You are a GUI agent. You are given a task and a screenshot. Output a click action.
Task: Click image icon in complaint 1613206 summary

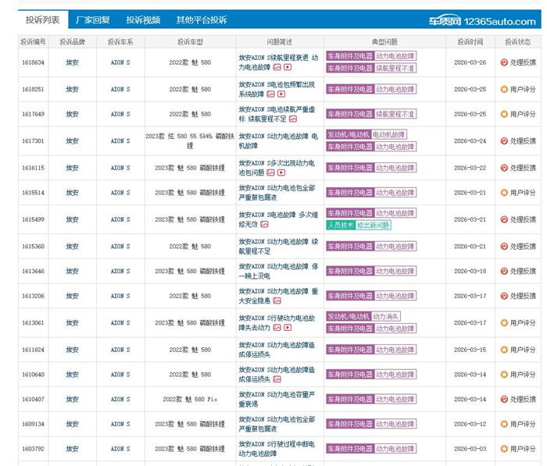tap(277, 301)
